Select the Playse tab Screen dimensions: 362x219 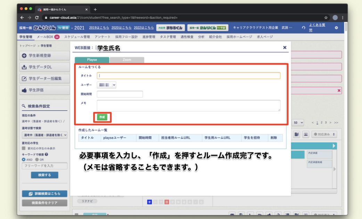(x=92, y=59)
